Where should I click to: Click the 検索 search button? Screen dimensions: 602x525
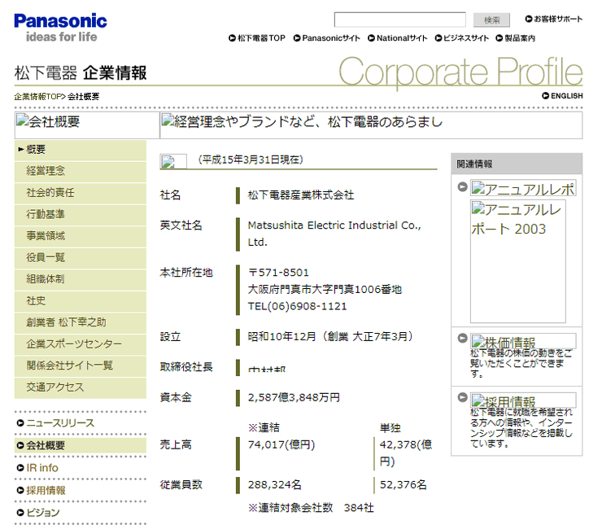click(x=491, y=20)
